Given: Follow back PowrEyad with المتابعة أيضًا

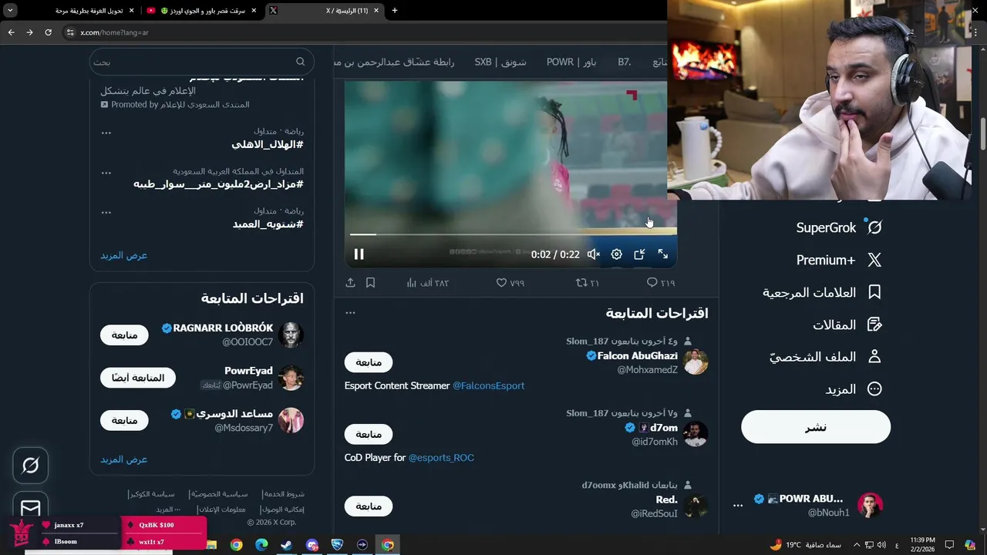Looking at the screenshot, I should tap(138, 378).
